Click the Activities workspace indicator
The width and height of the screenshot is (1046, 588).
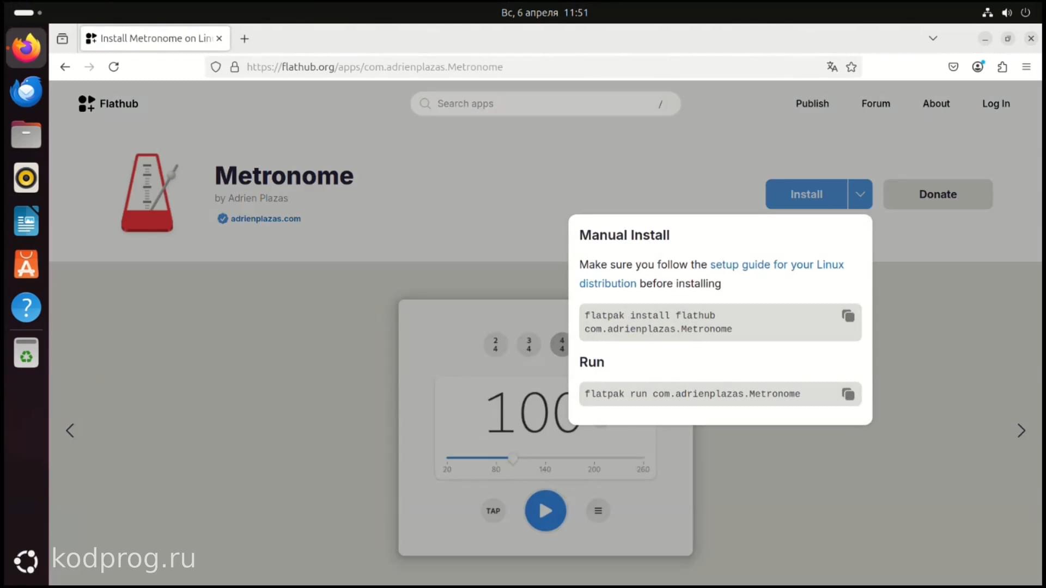(27, 13)
